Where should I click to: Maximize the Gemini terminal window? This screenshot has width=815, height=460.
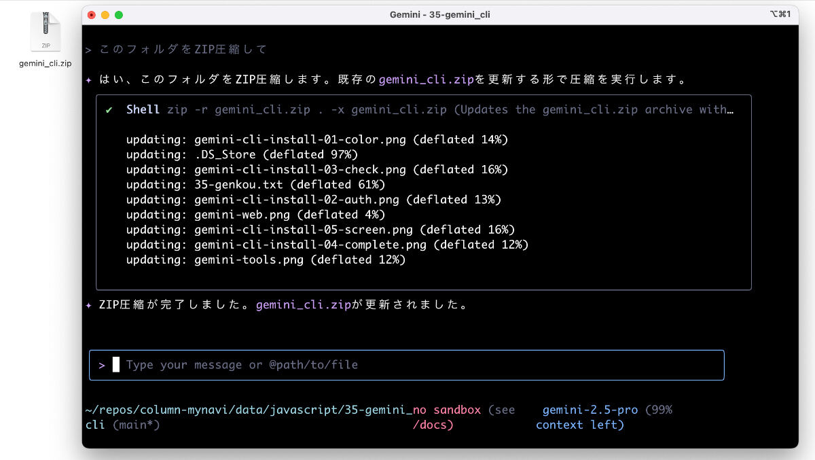[119, 14]
